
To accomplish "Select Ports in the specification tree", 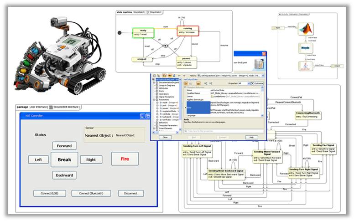I will pyautogui.click(x=161, y=91).
